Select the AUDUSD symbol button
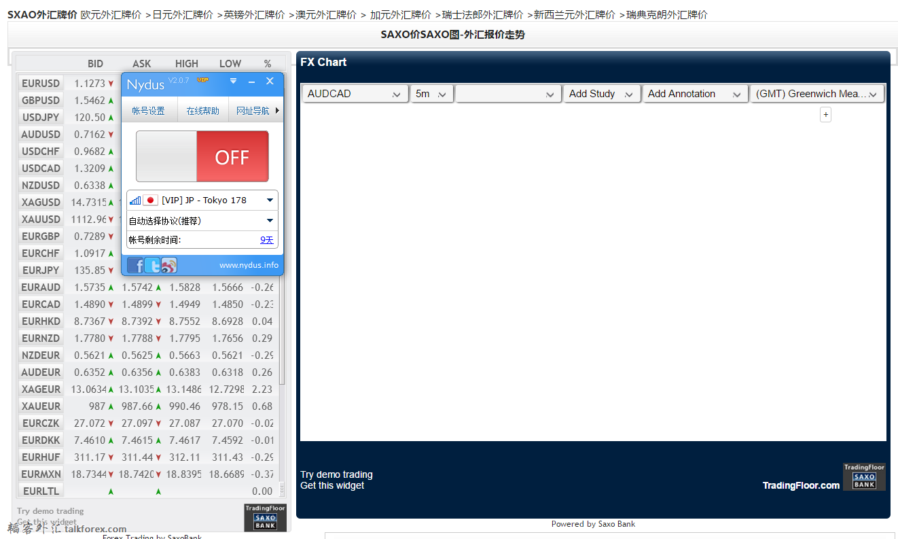This screenshot has width=898, height=539. pyautogui.click(x=41, y=134)
